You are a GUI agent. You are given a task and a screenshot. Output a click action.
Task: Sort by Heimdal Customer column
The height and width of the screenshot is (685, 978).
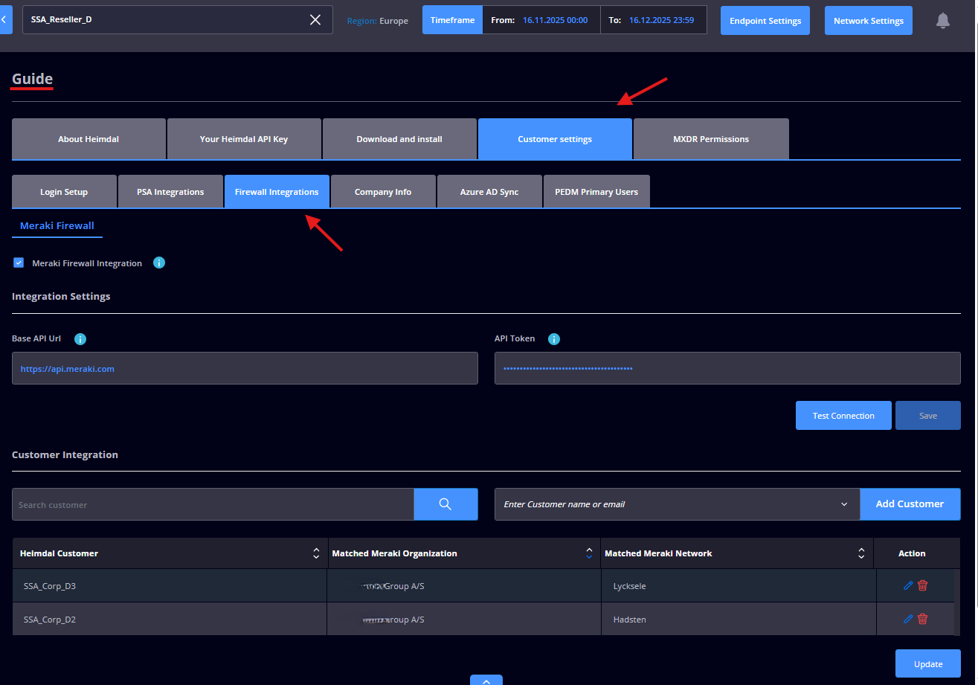click(x=316, y=553)
